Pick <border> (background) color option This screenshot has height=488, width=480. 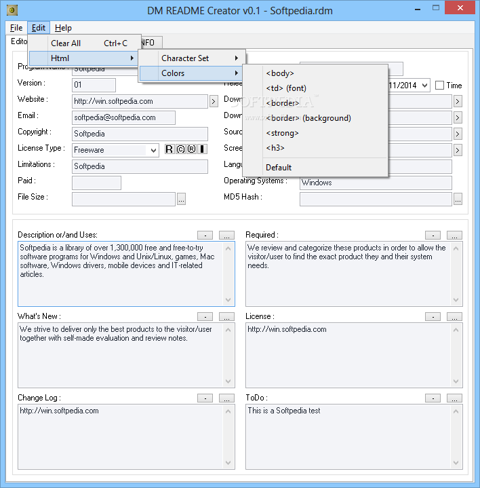(x=315, y=118)
